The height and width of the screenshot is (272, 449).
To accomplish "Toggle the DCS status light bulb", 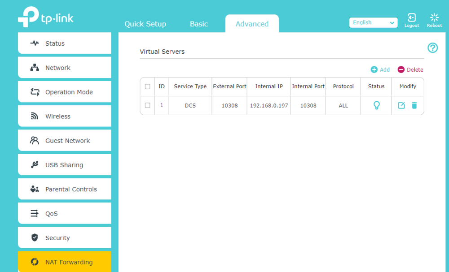I will pyautogui.click(x=377, y=105).
